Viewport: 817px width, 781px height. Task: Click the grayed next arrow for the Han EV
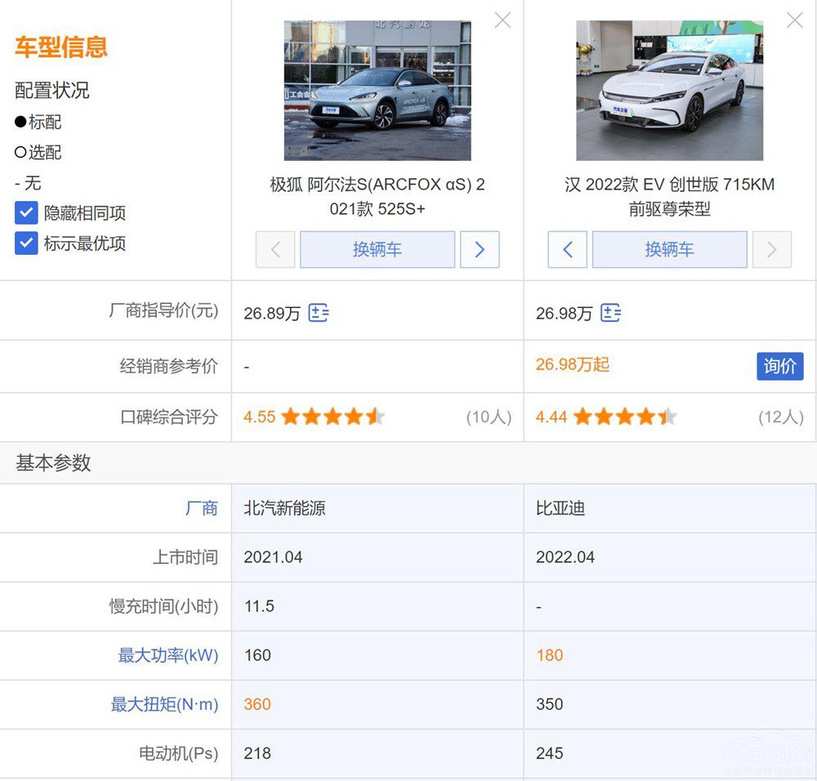(x=772, y=249)
